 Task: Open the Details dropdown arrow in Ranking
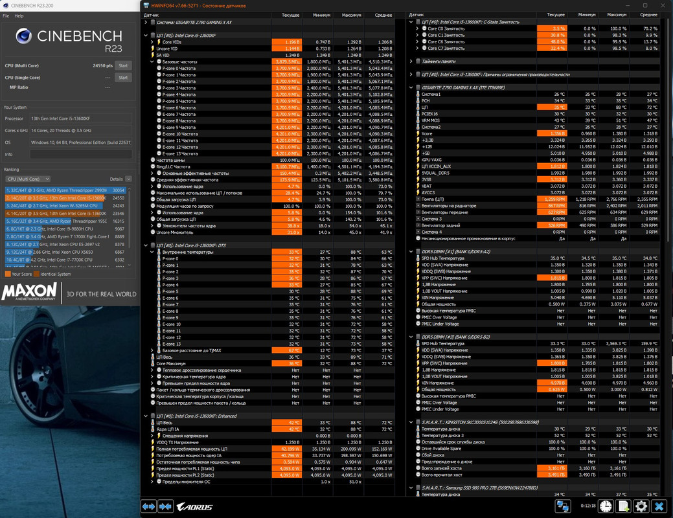tap(128, 179)
